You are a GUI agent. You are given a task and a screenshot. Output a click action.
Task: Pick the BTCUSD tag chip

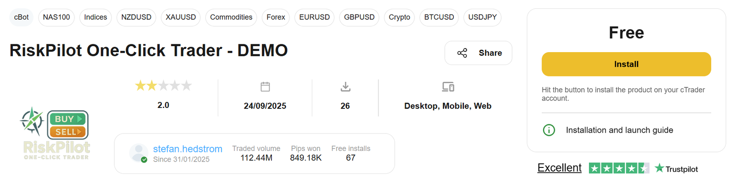tap(439, 17)
